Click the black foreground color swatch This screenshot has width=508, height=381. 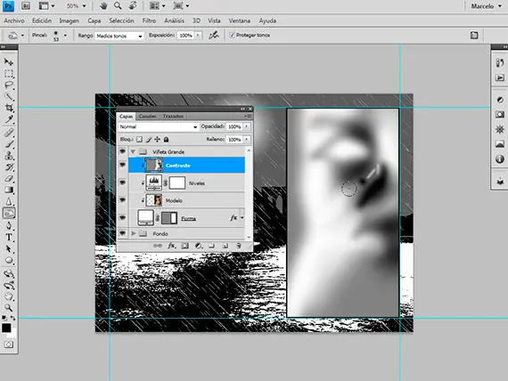coord(6,328)
